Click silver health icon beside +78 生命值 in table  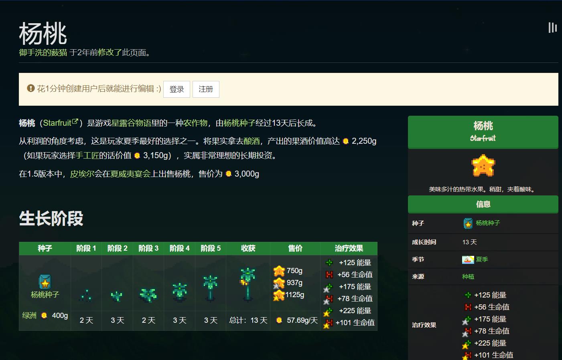(329, 300)
